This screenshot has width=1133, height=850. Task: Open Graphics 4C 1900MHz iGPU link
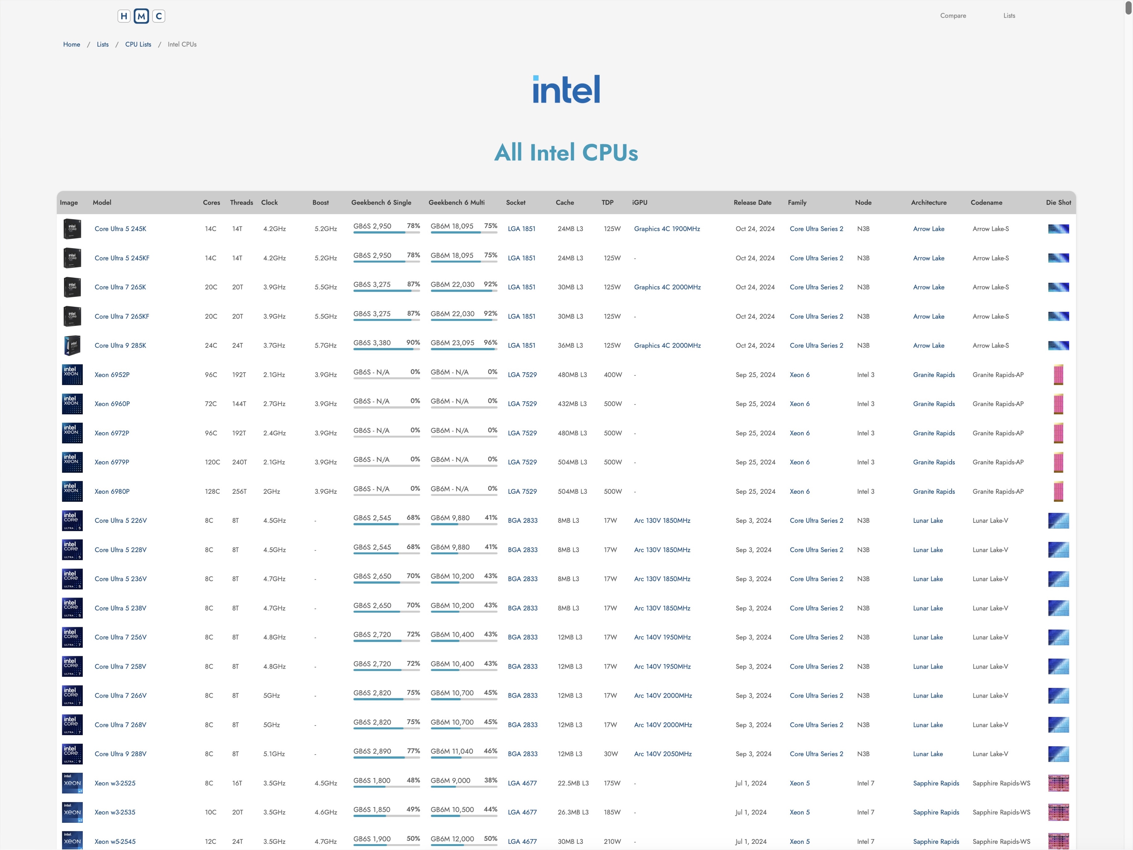667,229
